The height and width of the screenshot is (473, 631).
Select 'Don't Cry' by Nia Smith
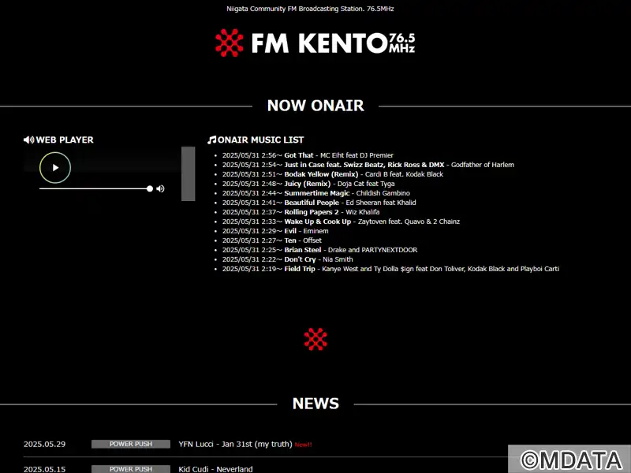click(x=287, y=259)
